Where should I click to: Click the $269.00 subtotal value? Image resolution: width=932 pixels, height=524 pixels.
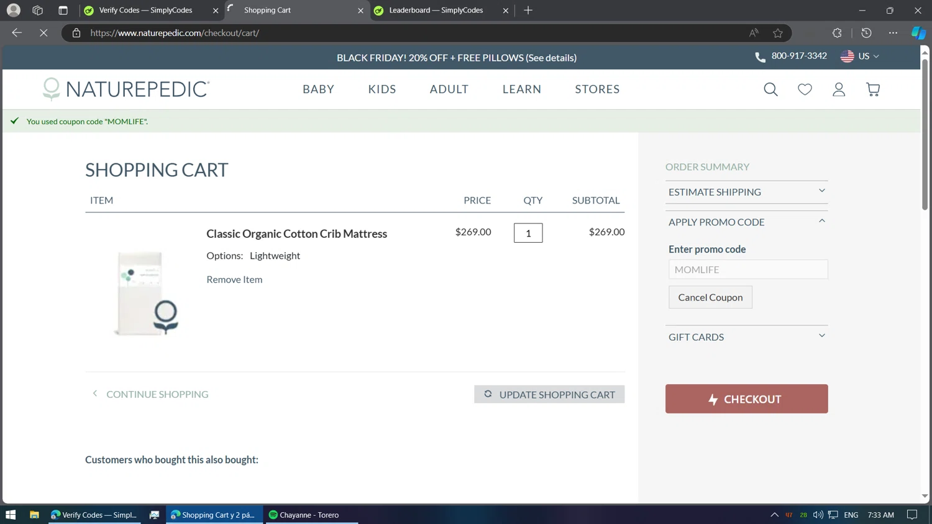606,232
